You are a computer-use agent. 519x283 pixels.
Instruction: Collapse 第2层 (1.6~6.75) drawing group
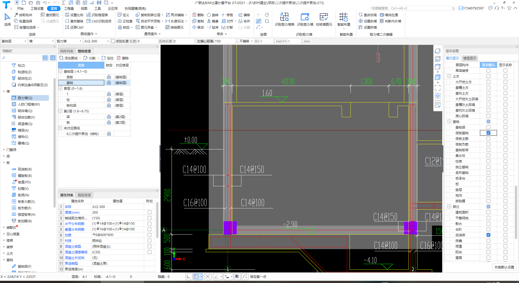61,111
